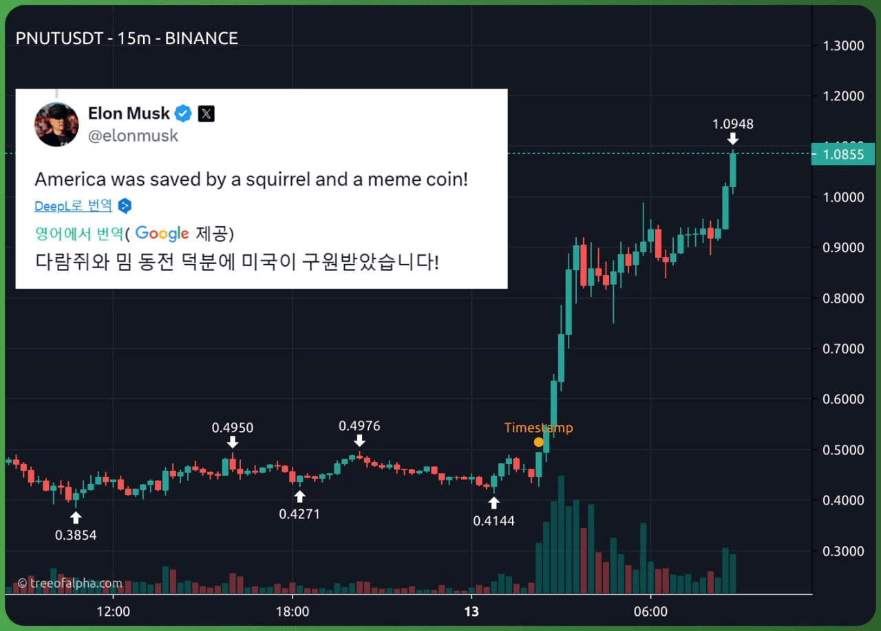Click the white down arrow above 1.0948
Viewport: 881px width, 631px height.
tap(733, 139)
